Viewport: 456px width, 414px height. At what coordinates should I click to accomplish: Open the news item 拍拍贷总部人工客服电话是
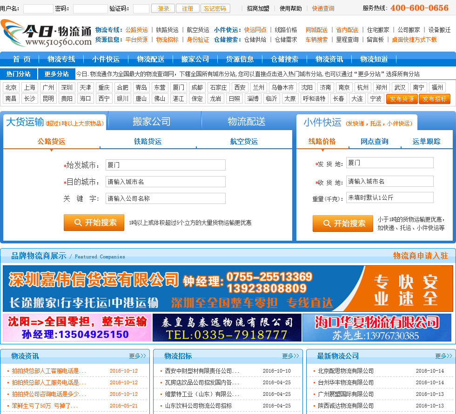(49, 371)
